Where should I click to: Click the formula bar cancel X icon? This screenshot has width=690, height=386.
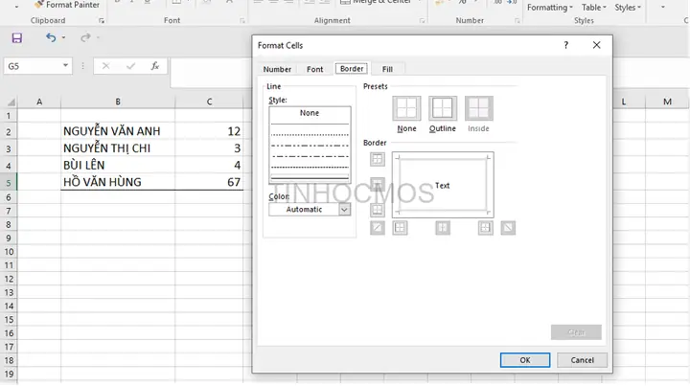[x=105, y=66]
